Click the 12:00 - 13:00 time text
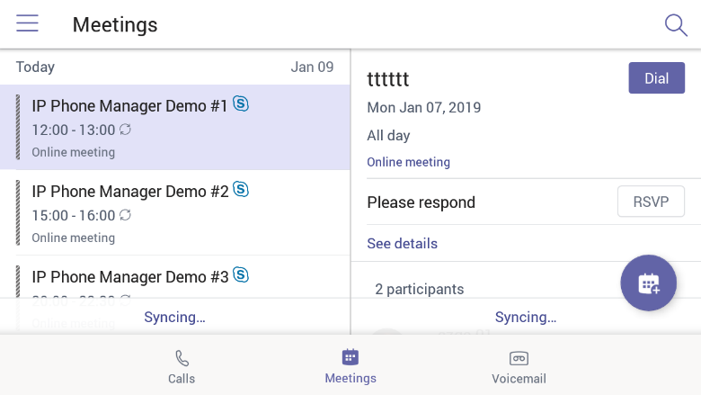This screenshot has height=395, width=701. 74,130
